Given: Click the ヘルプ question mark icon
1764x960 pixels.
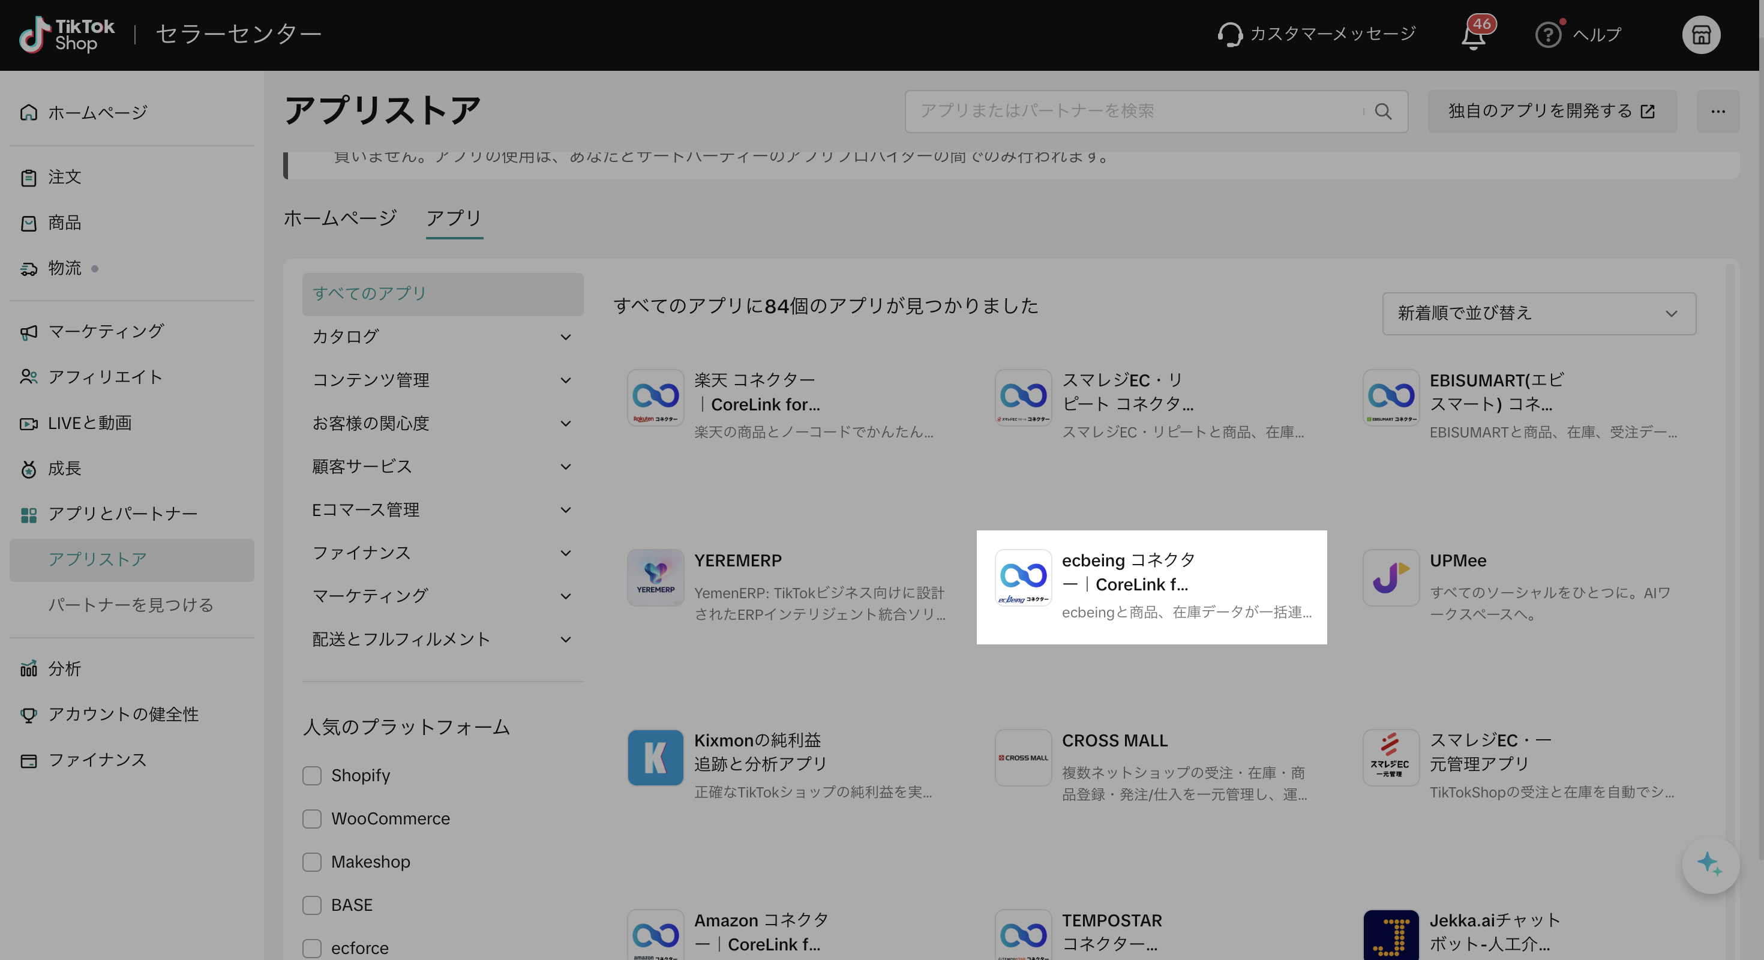Looking at the screenshot, I should [1547, 34].
